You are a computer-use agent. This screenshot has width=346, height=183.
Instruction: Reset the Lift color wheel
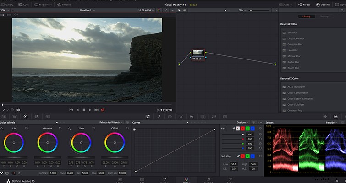click(27, 128)
